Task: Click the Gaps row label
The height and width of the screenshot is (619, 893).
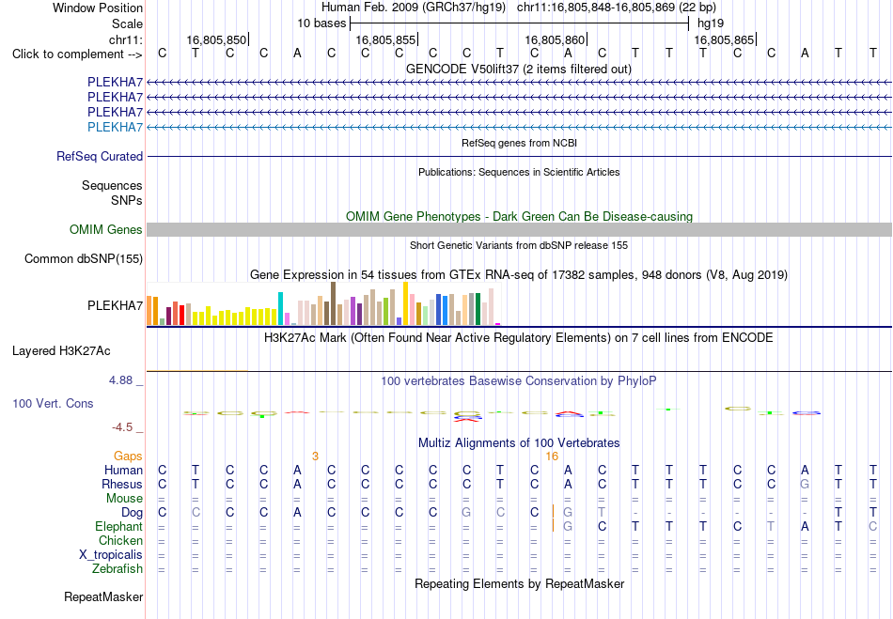Action: [x=128, y=457]
